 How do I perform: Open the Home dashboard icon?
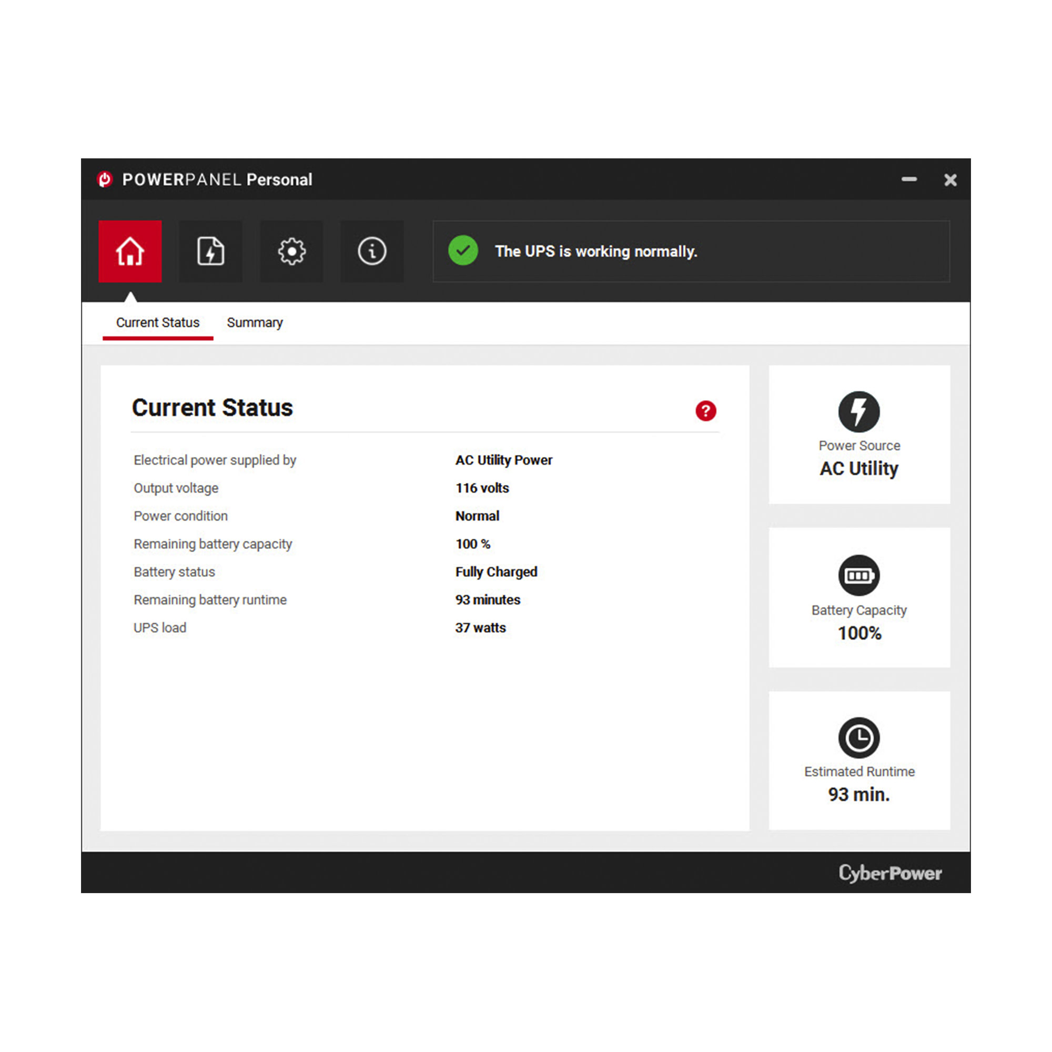coord(129,251)
